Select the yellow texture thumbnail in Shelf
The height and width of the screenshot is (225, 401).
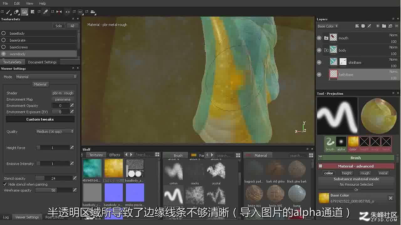pos(114,169)
